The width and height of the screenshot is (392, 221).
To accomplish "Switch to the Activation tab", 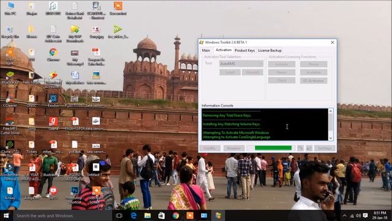I will [224, 50].
